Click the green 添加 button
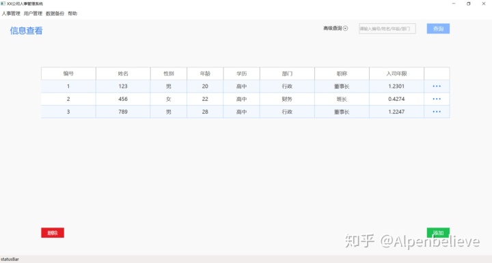492x263 pixels. pyautogui.click(x=438, y=232)
